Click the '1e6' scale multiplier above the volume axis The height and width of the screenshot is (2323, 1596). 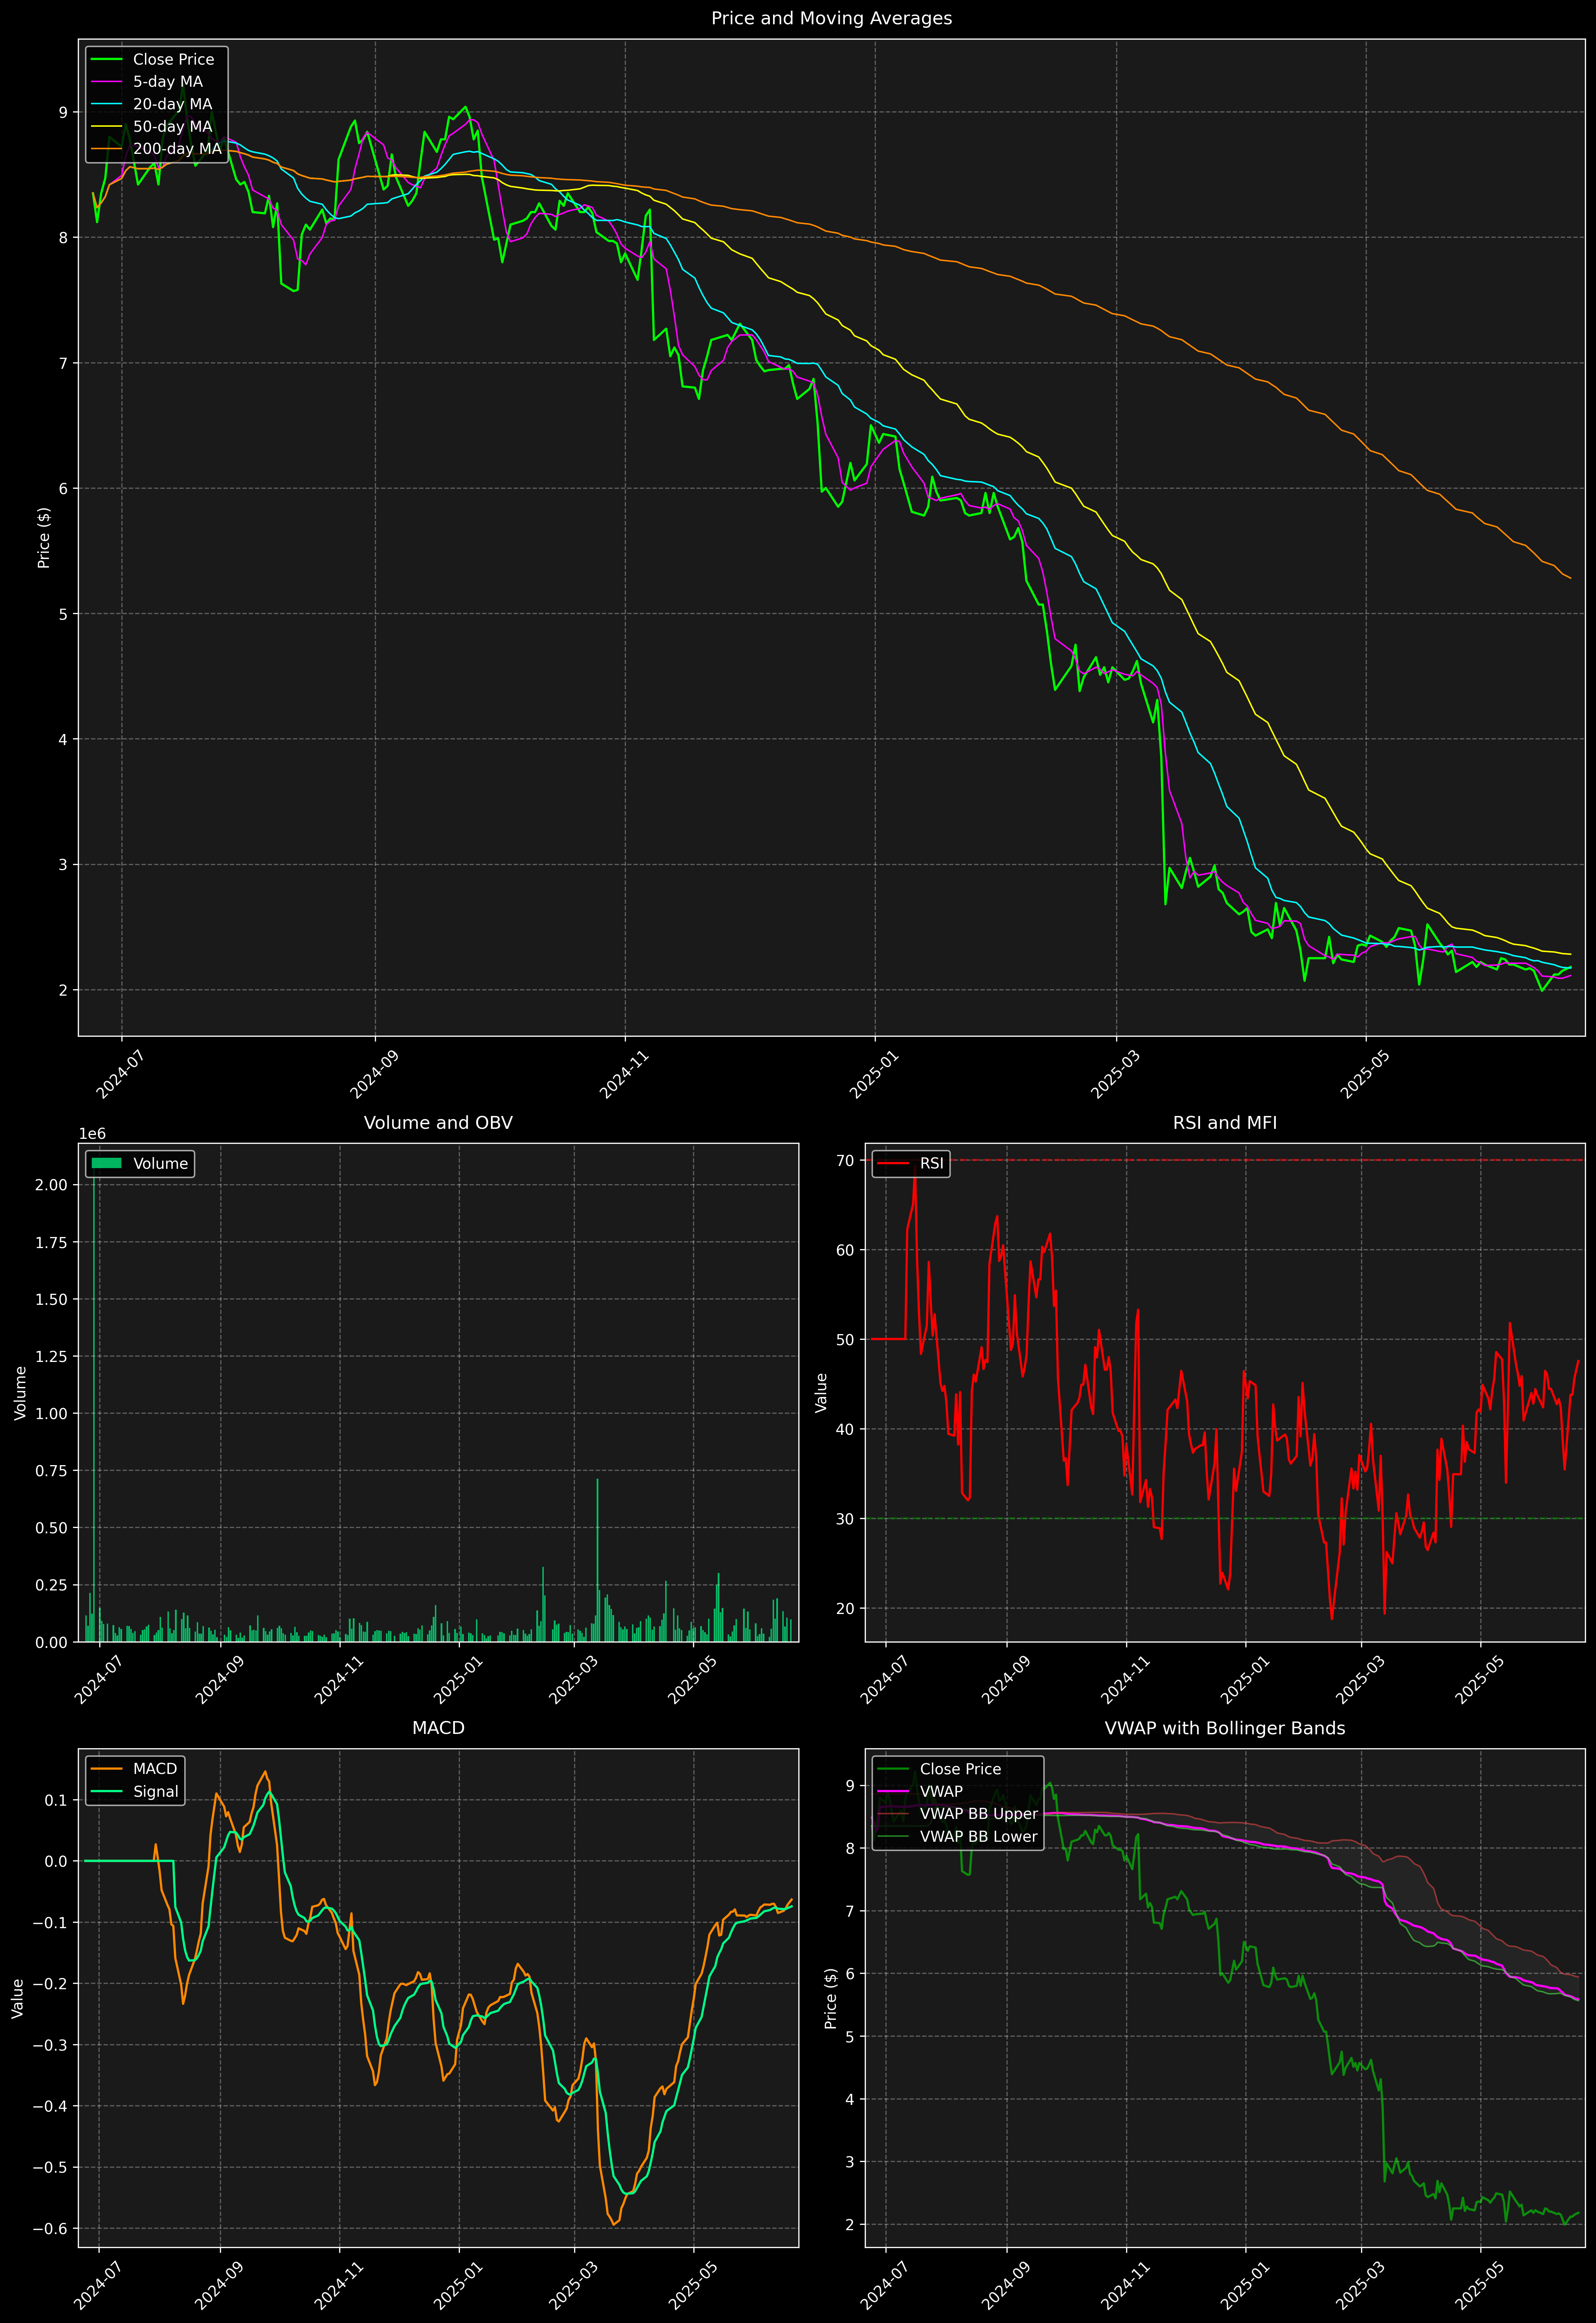pos(92,1133)
